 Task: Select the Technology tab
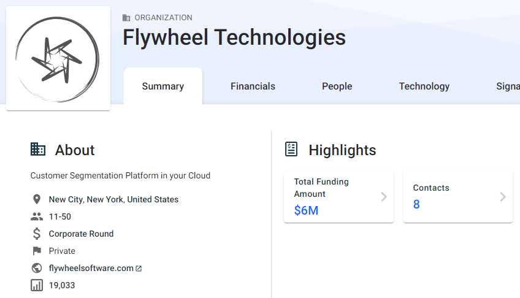pyautogui.click(x=424, y=86)
